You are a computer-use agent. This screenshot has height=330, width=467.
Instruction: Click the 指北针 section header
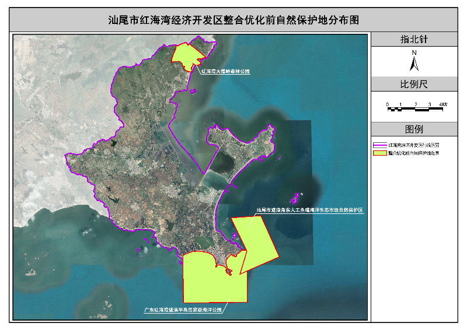(414, 39)
